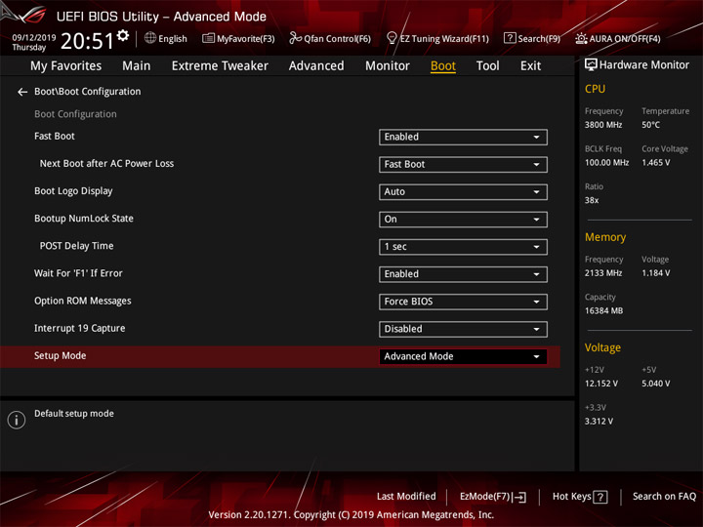Viewport: 703px width, 527px height.
Task: Switch to the Main tab
Action: click(x=137, y=66)
